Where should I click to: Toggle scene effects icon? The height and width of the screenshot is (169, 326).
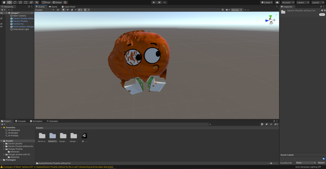(72, 10)
